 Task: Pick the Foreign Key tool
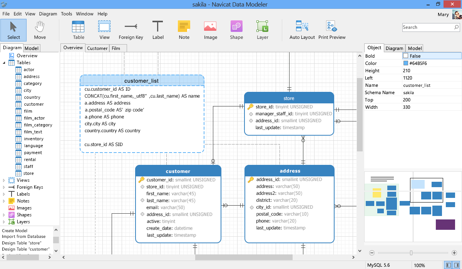pos(131,30)
